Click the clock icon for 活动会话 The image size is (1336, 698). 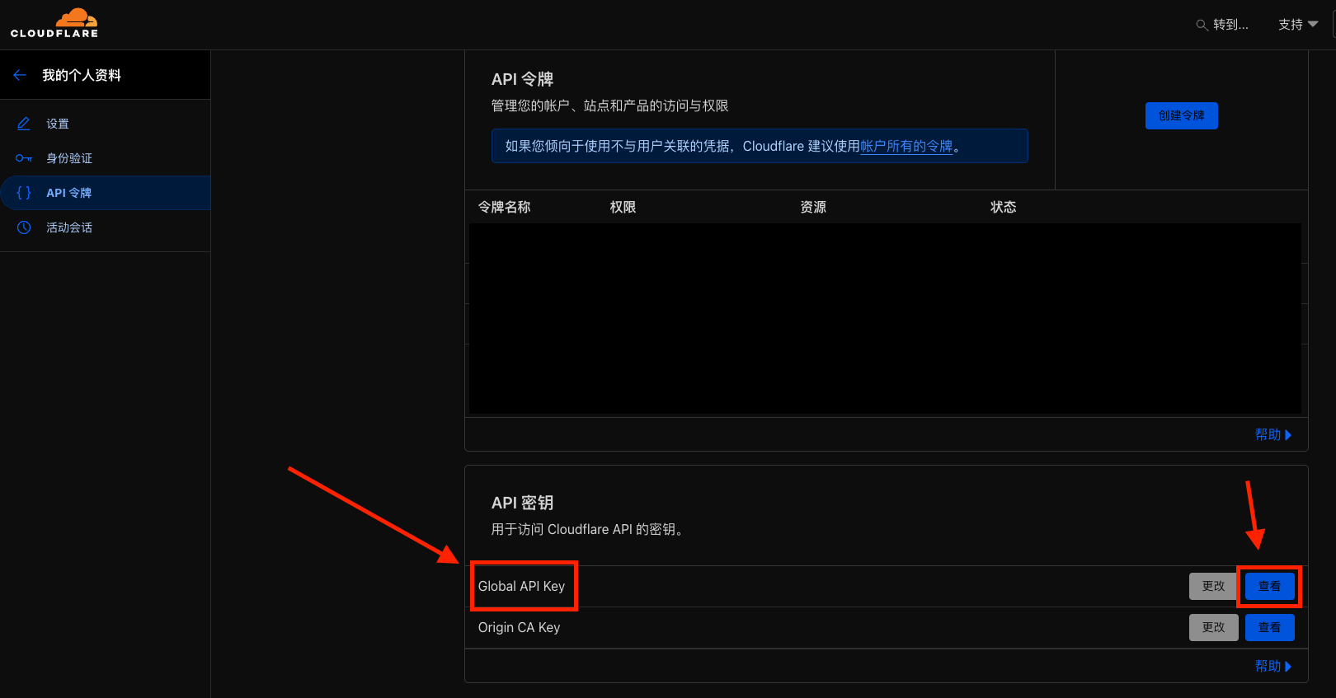(24, 227)
